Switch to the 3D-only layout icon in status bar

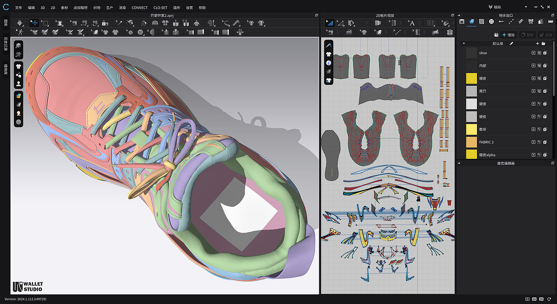(534, 299)
